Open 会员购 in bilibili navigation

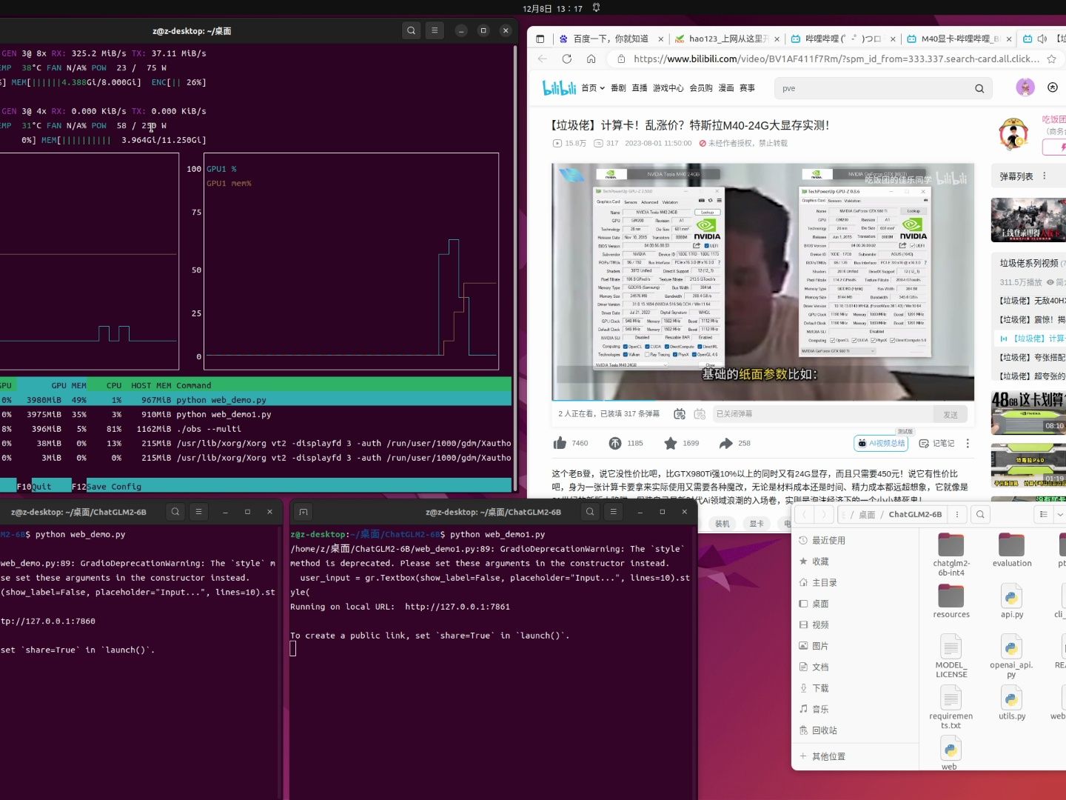700,88
